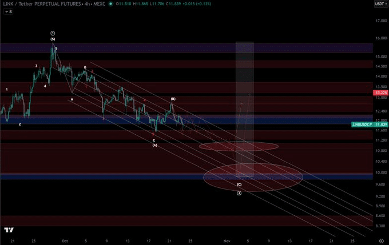The image size is (389, 245).
Task: Open chart settings hexagon icon at the bottom-right corner
Action: tap(382, 241)
